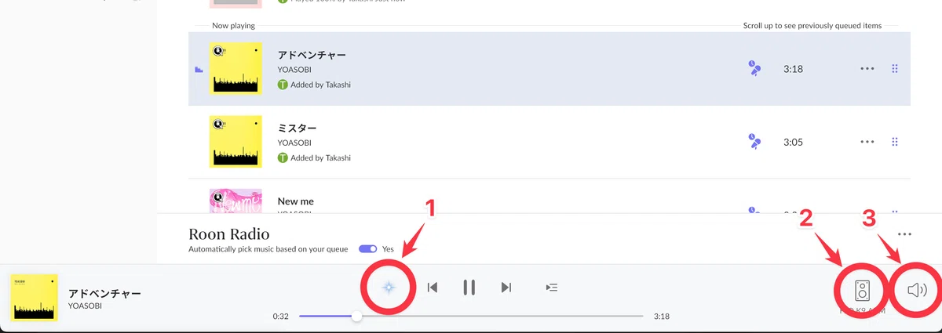Toggle Roon Radio auto-pick switch
The width and height of the screenshot is (942, 333).
pos(368,249)
